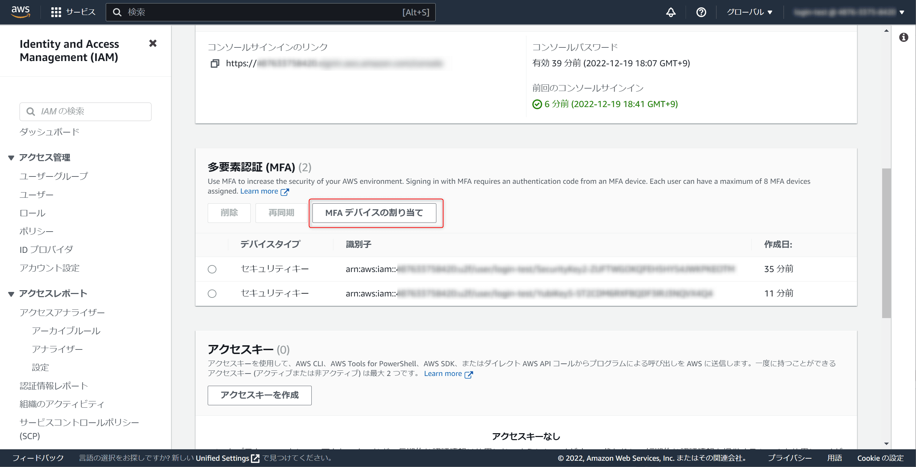This screenshot has height=467, width=916.
Task: Click the magnifier icon in IAM search
Action: pyautogui.click(x=31, y=112)
